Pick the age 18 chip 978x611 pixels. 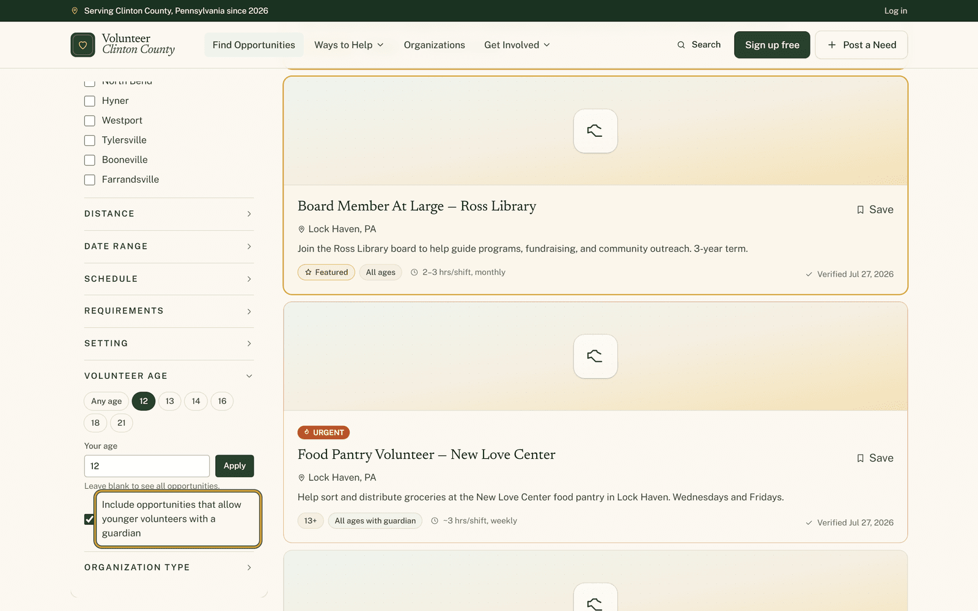click(x=95, y=423)
